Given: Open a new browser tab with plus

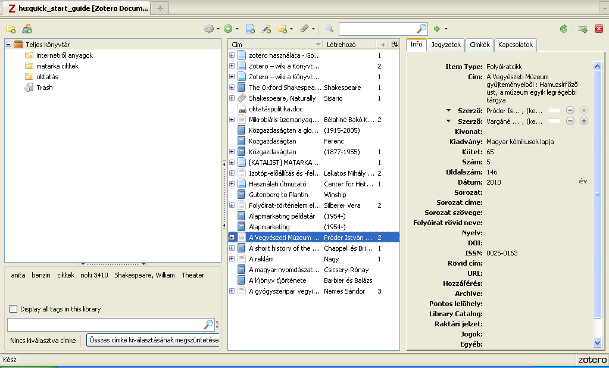Looking at the screenshot, I should 160,8.
